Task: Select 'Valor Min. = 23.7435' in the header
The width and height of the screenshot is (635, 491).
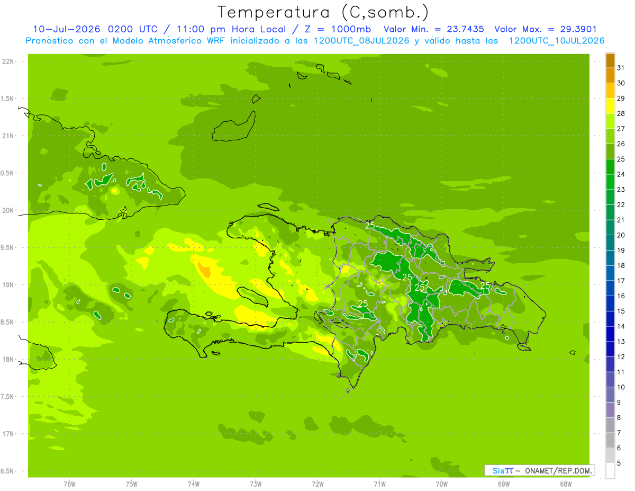Action: click(x=433, y=29)
